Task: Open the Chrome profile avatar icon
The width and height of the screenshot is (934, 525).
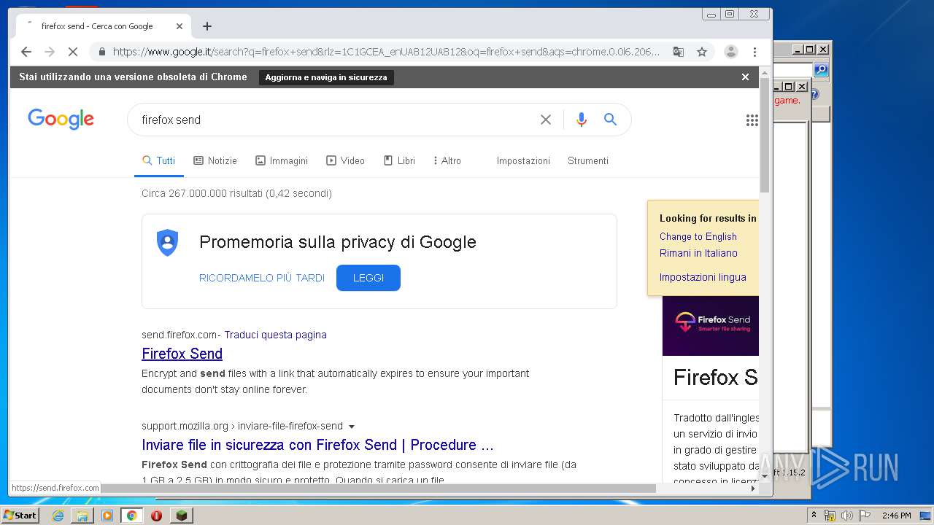Action: [x=730, y=52]
